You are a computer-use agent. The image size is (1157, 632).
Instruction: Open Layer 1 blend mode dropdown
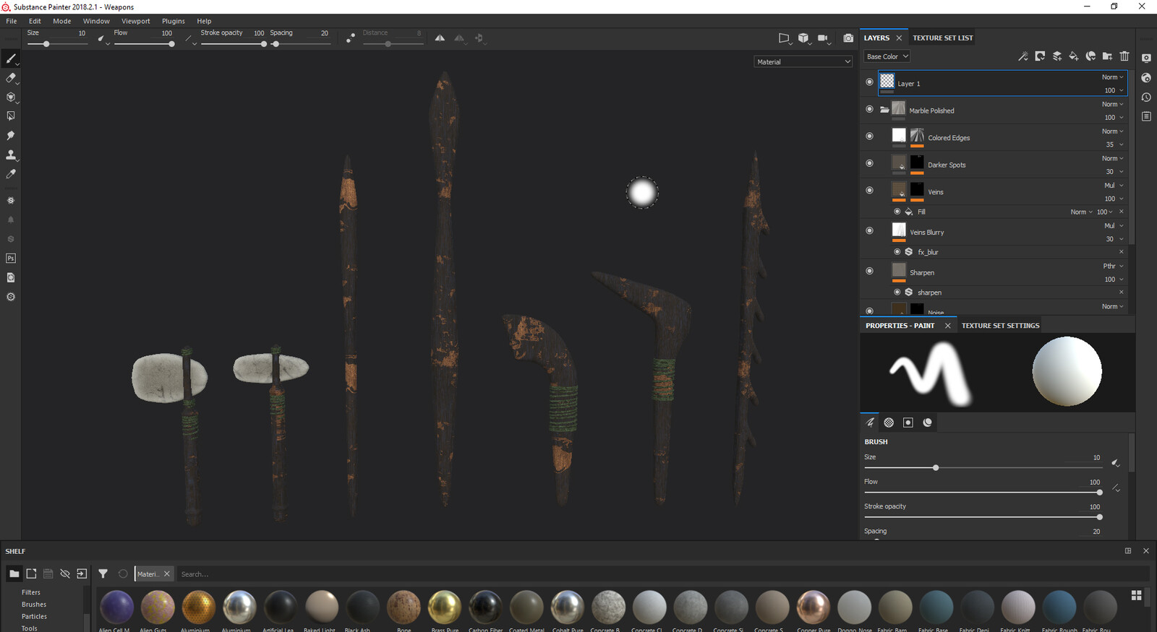(1113, 77)
